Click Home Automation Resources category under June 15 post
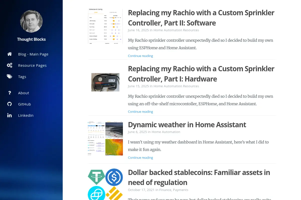Screen dimensions: 301x200 pyautogui.click(x=176, y=86)
